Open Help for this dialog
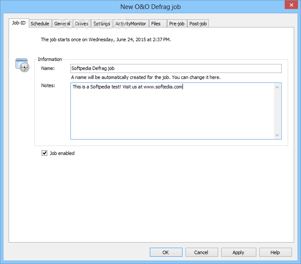The image size is (301, 264). pyautogui.click(x=276, y=252)
